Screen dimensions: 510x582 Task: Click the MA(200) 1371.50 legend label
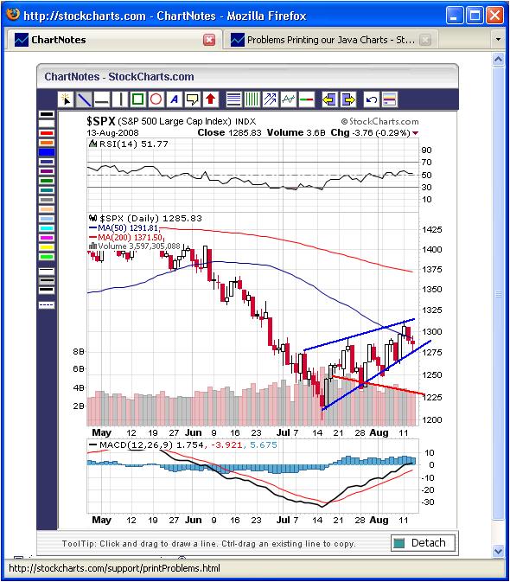pos(131,237)
